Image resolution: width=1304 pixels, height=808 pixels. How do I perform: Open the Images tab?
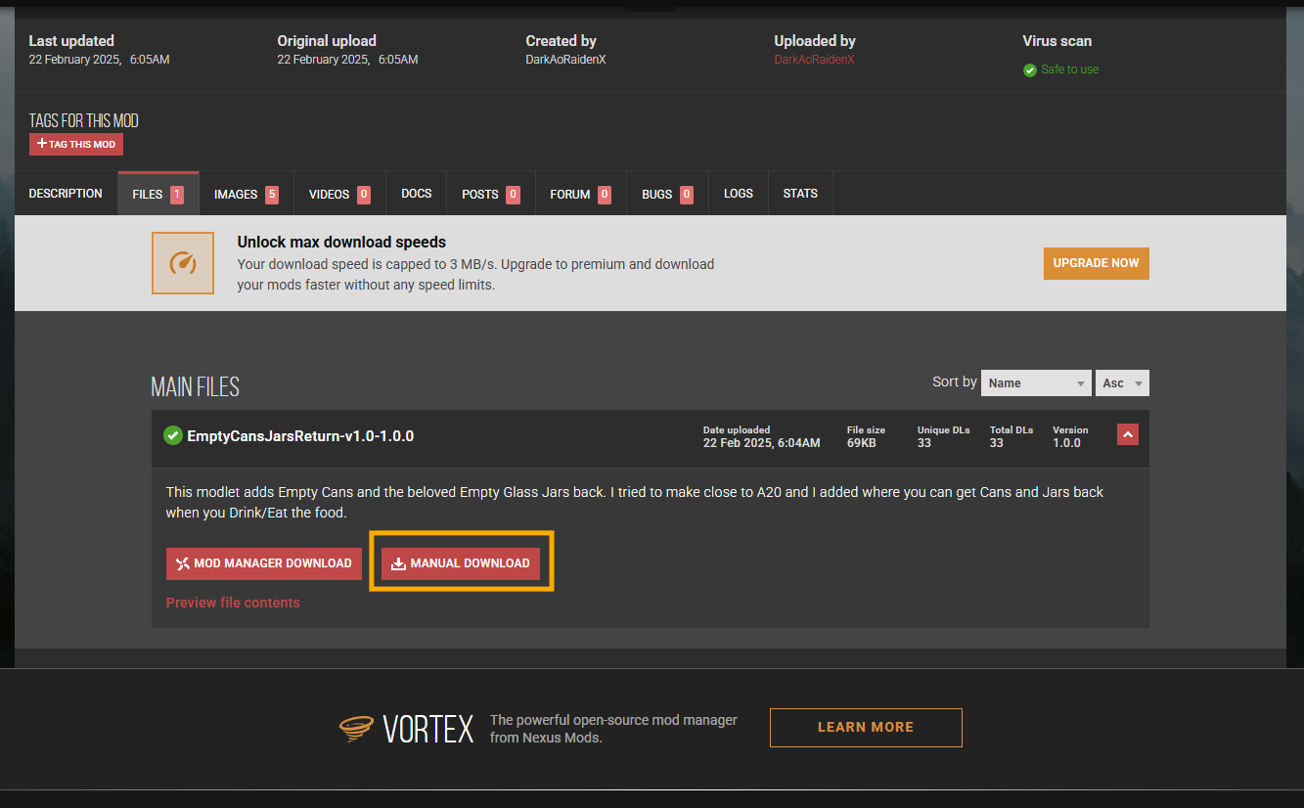247,194
